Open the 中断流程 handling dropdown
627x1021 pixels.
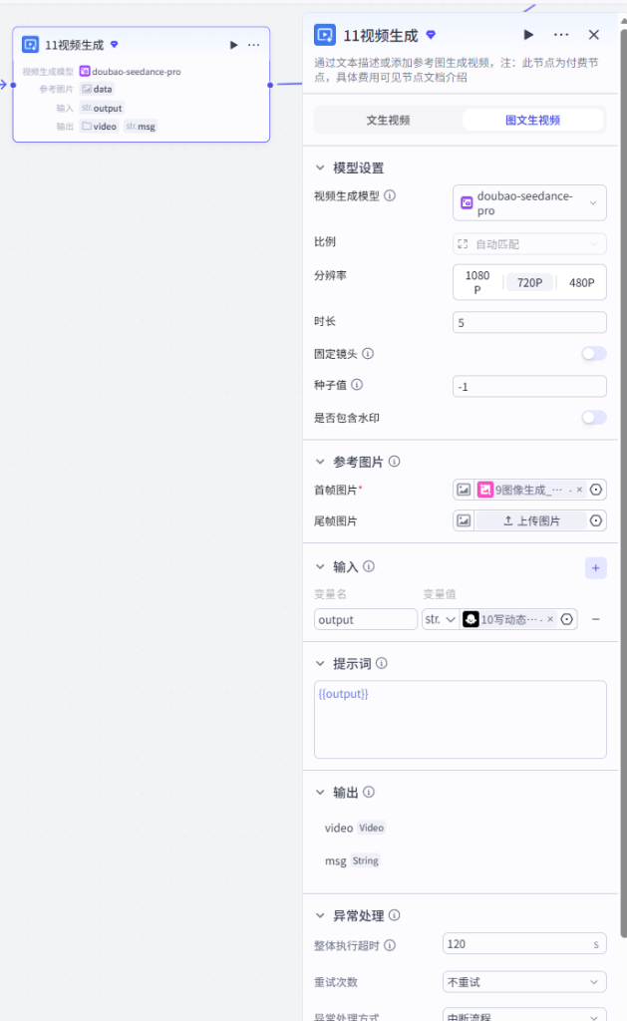[524, 1016]
